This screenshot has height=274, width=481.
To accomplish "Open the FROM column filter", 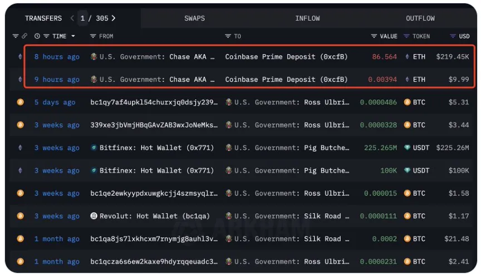I will (x=94, y=36).
